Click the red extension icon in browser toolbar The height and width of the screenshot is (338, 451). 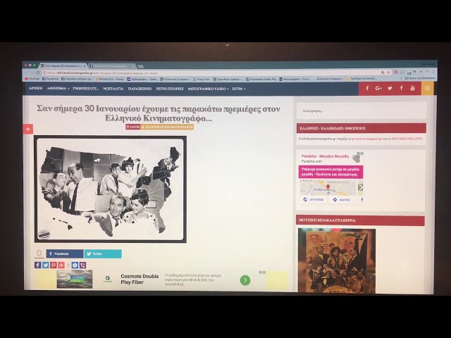point(396,72)
